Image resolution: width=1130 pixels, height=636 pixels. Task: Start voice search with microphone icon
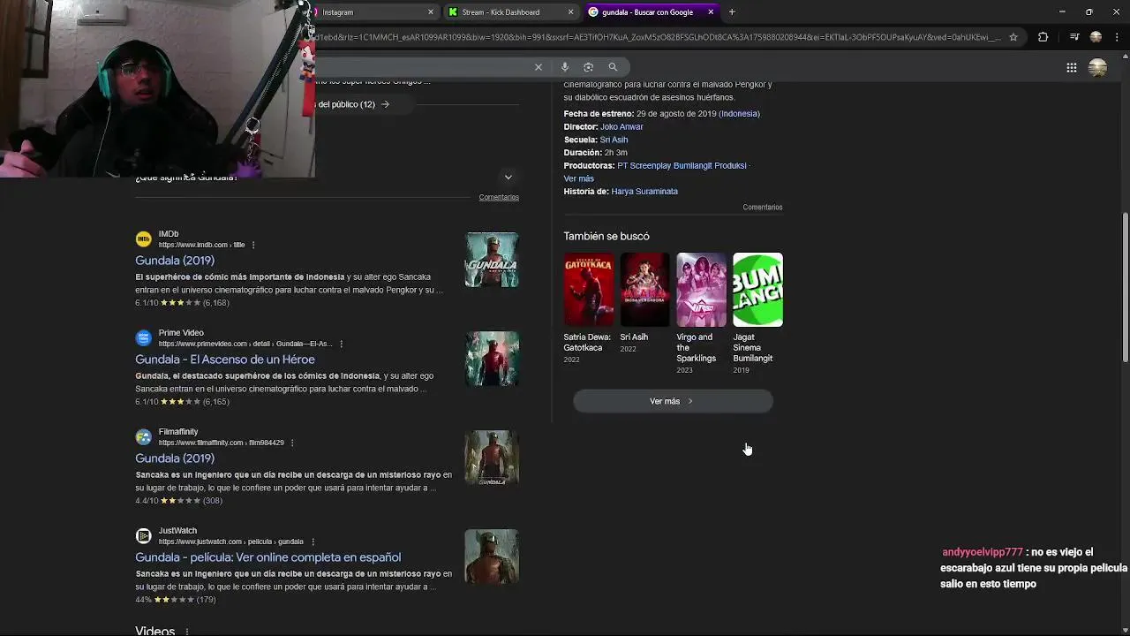pyautogui.click(x=565, y=67)
